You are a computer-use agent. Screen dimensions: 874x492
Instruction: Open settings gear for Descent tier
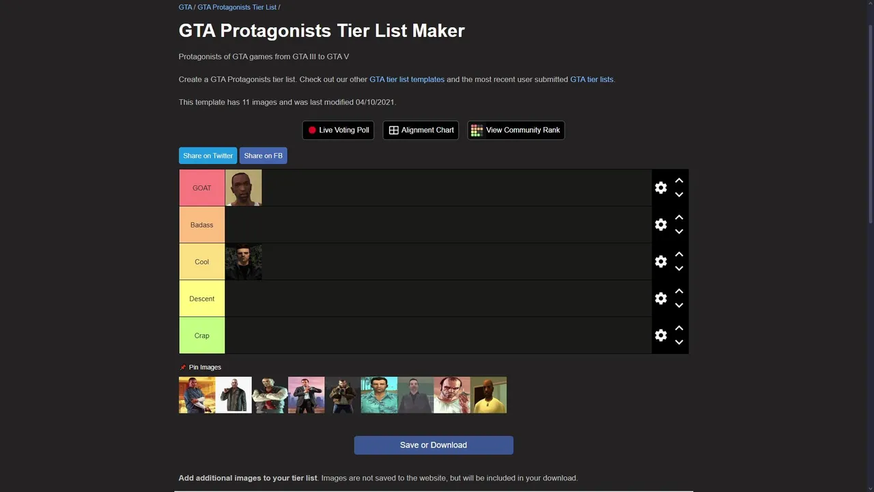tap(660, 299)
